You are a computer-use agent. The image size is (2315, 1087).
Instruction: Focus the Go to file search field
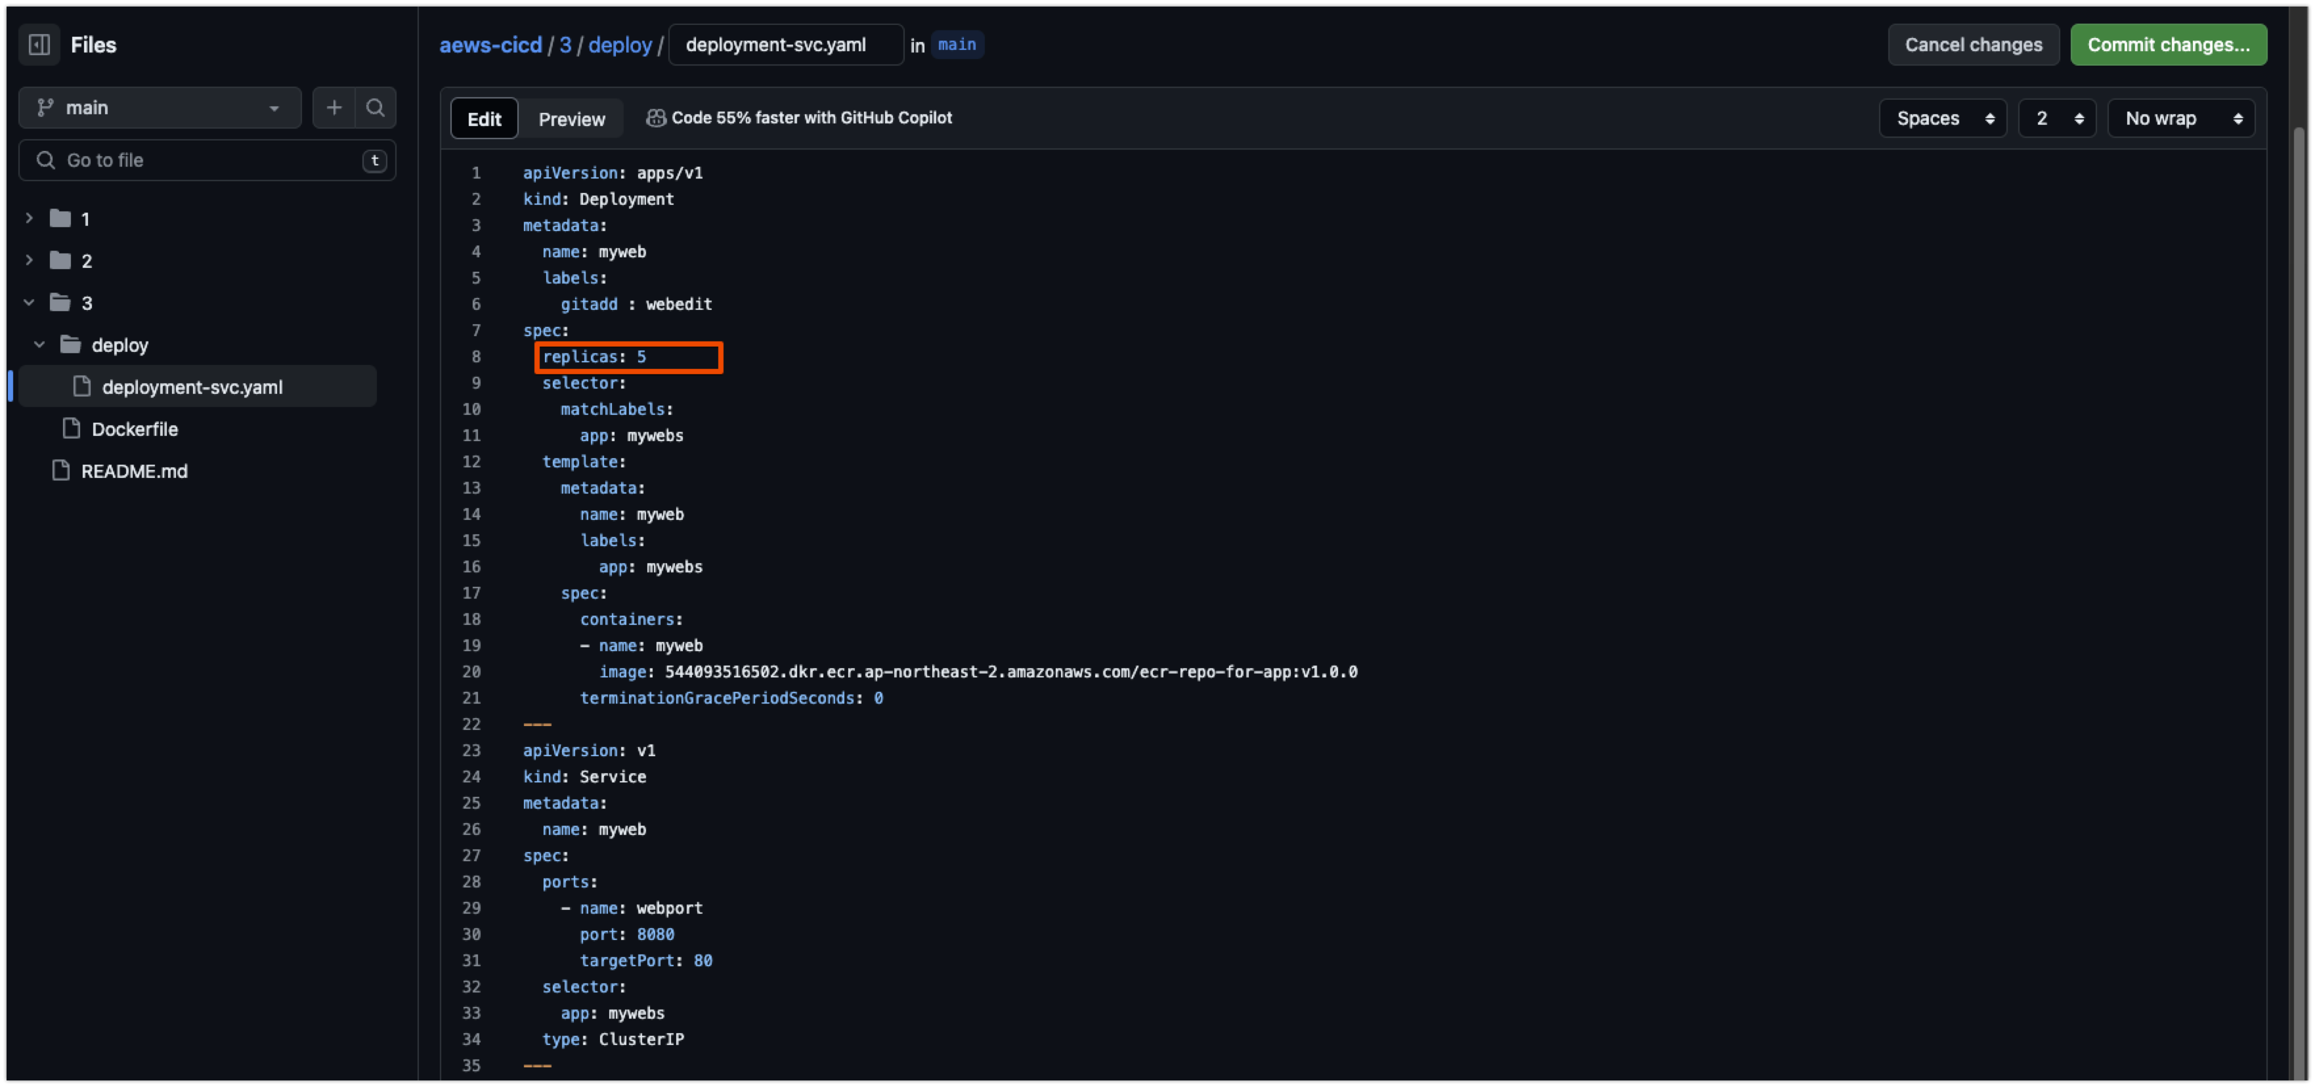pyautogui.click(x=207, y=160)
